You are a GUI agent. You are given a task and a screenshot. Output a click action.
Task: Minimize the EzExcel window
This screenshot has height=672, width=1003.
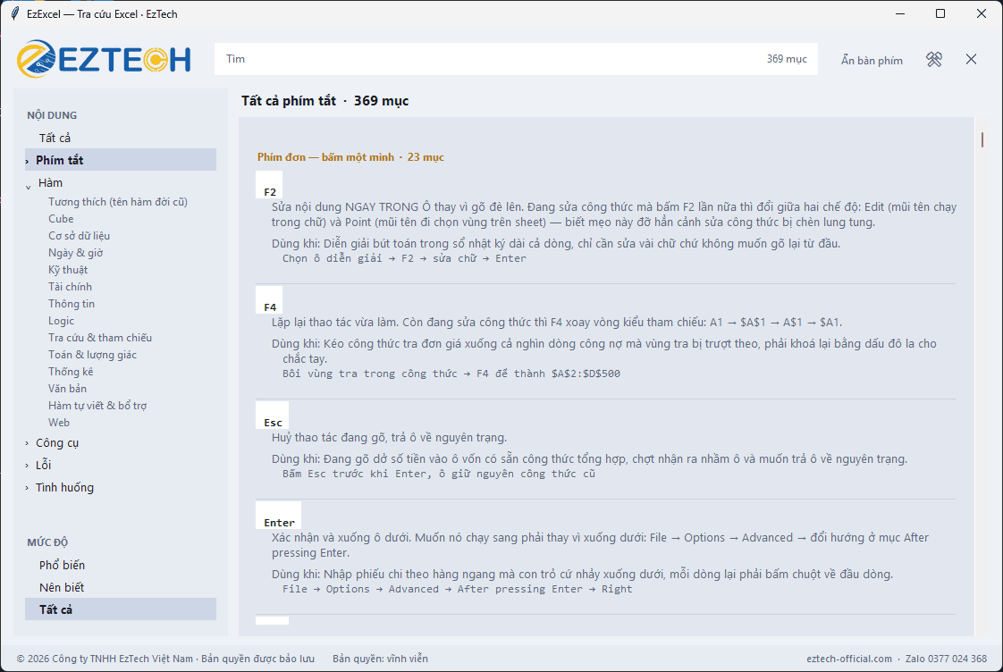click(x=900, y=13)
